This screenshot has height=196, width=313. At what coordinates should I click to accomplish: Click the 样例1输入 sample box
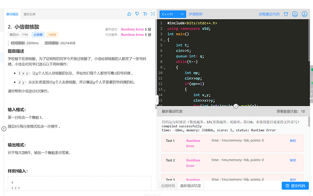[79, 183]
